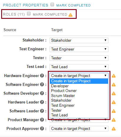This screenshot has height=137, width=121.
Task: Choose Create in target Project option
Action: [79, 81]
